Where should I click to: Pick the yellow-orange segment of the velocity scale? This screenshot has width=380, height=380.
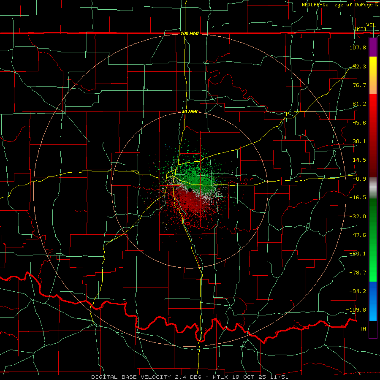(x=373, y=75)
